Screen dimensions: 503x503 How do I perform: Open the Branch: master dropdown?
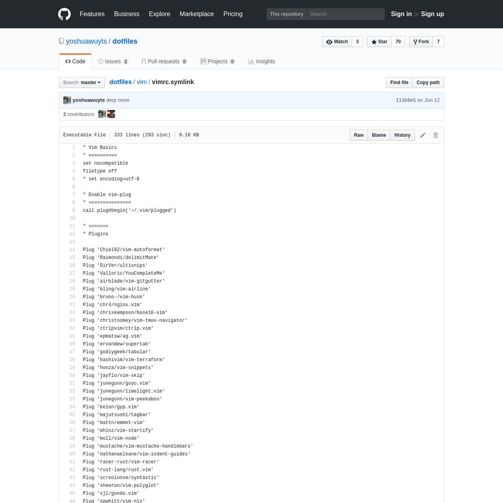coord(82,82)
